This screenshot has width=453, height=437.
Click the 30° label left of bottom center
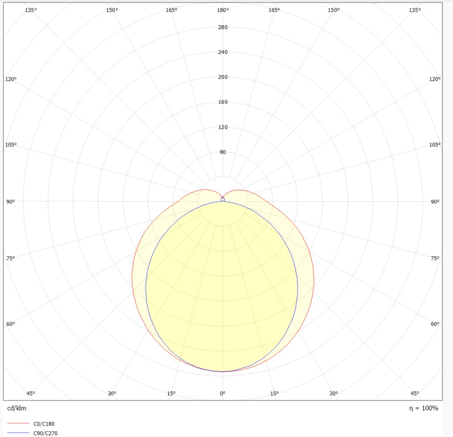point(112,394)
